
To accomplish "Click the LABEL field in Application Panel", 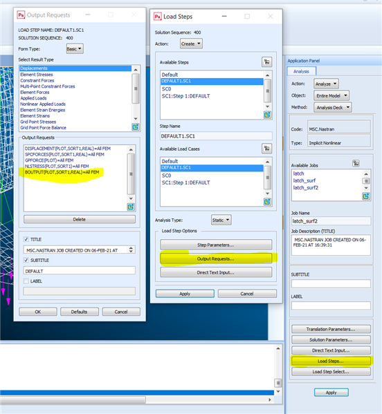I will click(331, 305).
